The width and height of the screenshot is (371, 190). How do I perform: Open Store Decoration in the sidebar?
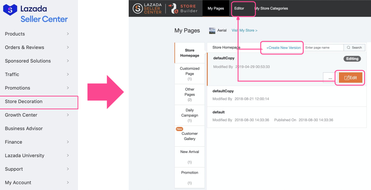(39, 102)
